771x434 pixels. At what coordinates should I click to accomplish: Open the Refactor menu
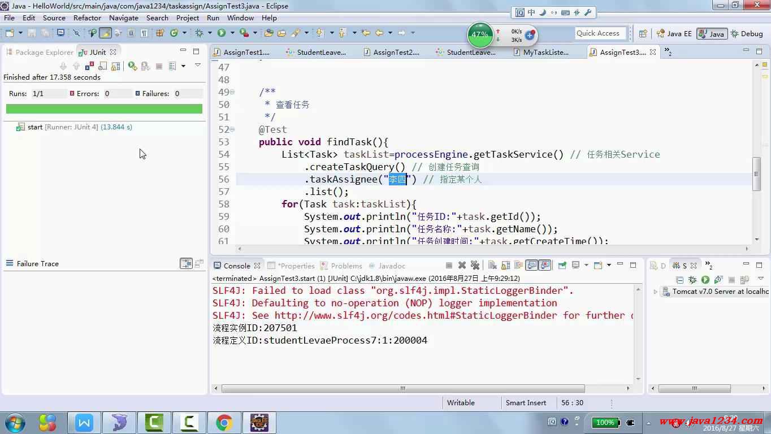coord(87,18)
